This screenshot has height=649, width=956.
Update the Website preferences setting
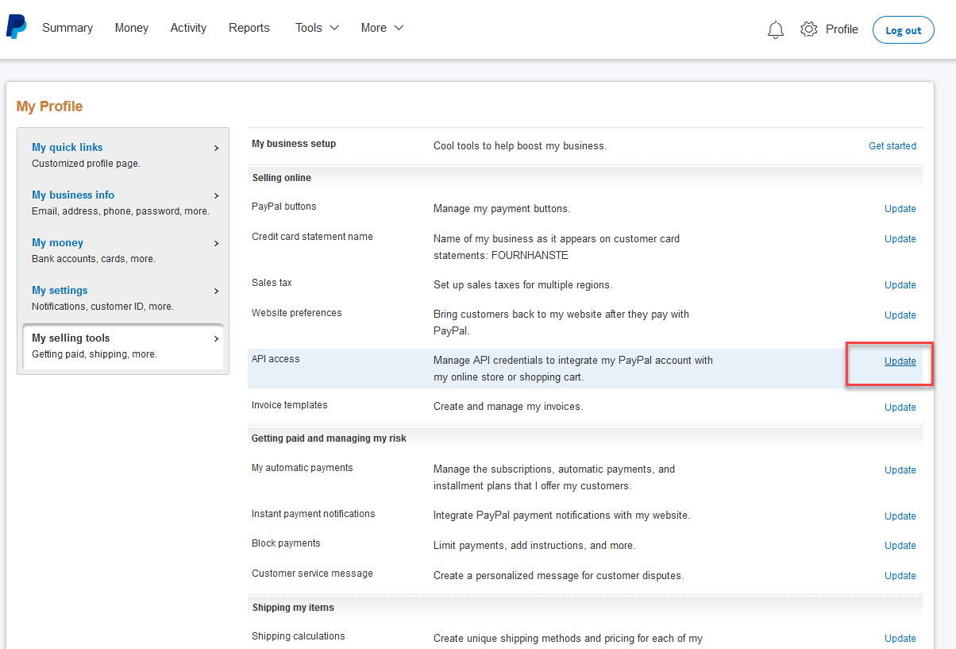[x=900, y=315]
